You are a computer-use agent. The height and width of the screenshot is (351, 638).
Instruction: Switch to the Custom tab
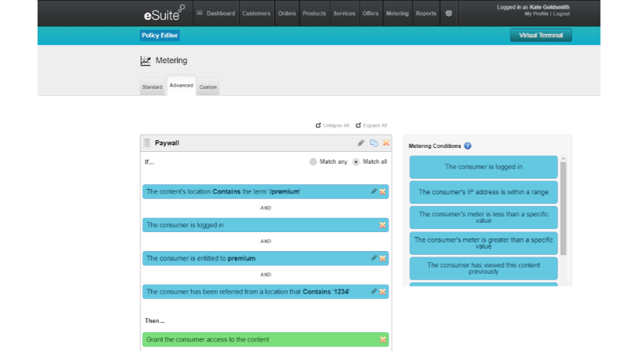pos(208,87)
